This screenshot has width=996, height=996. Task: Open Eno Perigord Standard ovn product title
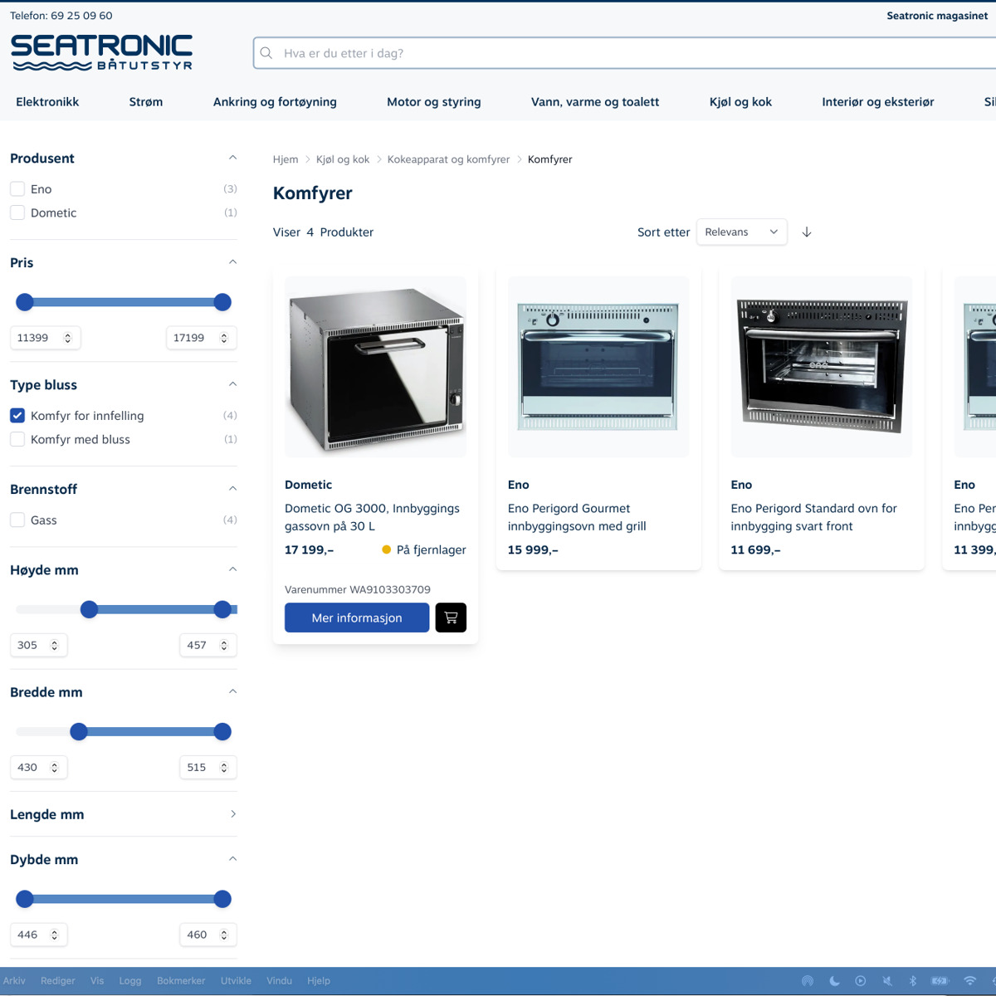pos(813,517)
